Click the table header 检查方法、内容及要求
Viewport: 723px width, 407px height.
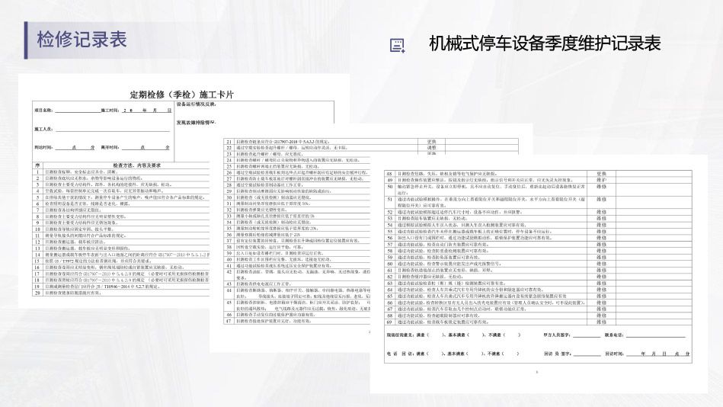coord(136,165)
